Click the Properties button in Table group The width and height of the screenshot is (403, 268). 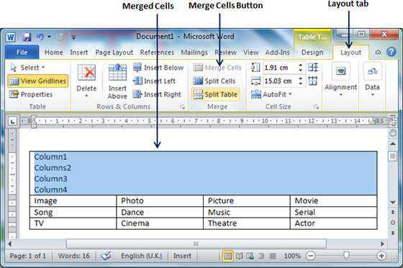click(31, 94)
